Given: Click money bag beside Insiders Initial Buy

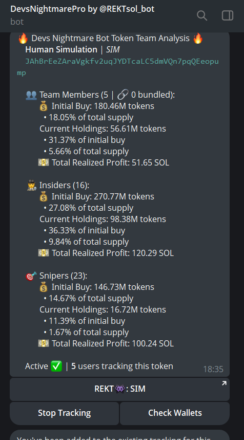Looking at the screenshot, I should pyautogui.click(x=44, y=197).
